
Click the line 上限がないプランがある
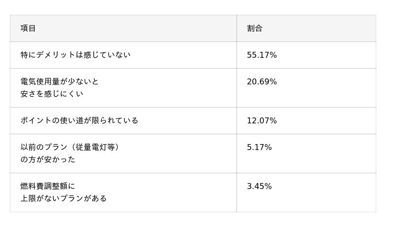[64, 198]
